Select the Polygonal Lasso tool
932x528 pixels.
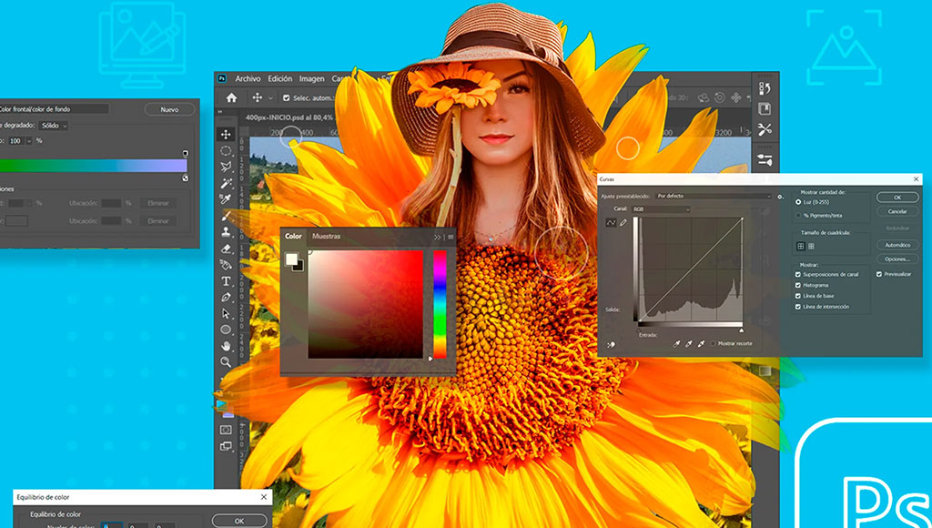coord(226,168)
